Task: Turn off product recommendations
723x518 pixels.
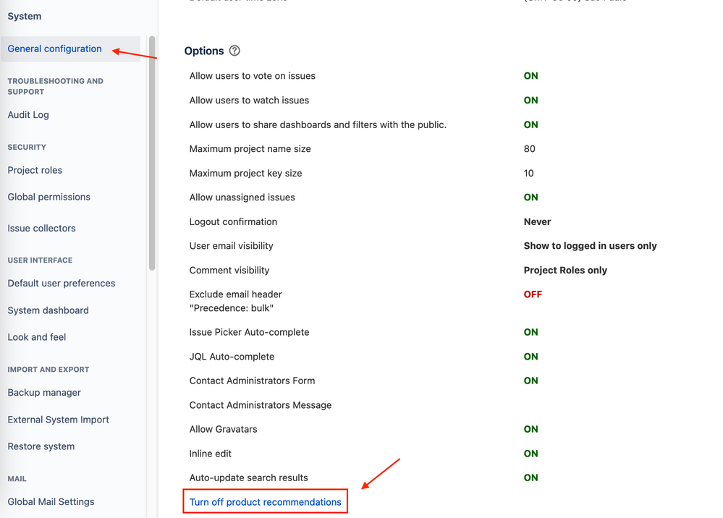Action: click(265, 501)
